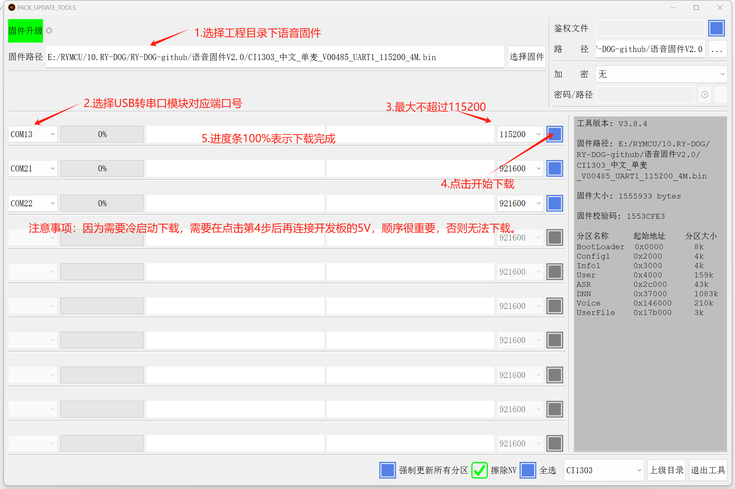Toggle the 全选 select-all option
This screenshot has width=735, height=489.
tap(527, 470)
